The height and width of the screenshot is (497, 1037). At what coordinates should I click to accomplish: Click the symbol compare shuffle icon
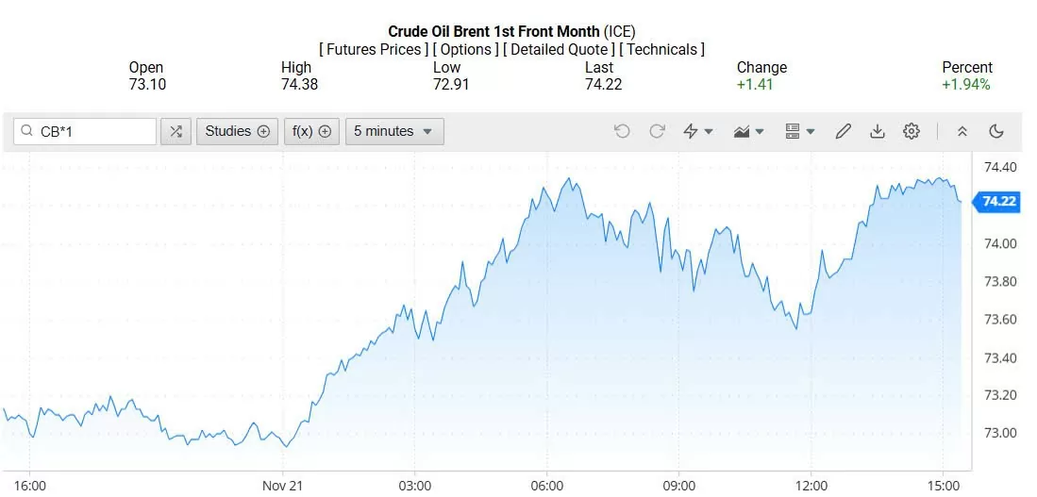tap(176, 131)
